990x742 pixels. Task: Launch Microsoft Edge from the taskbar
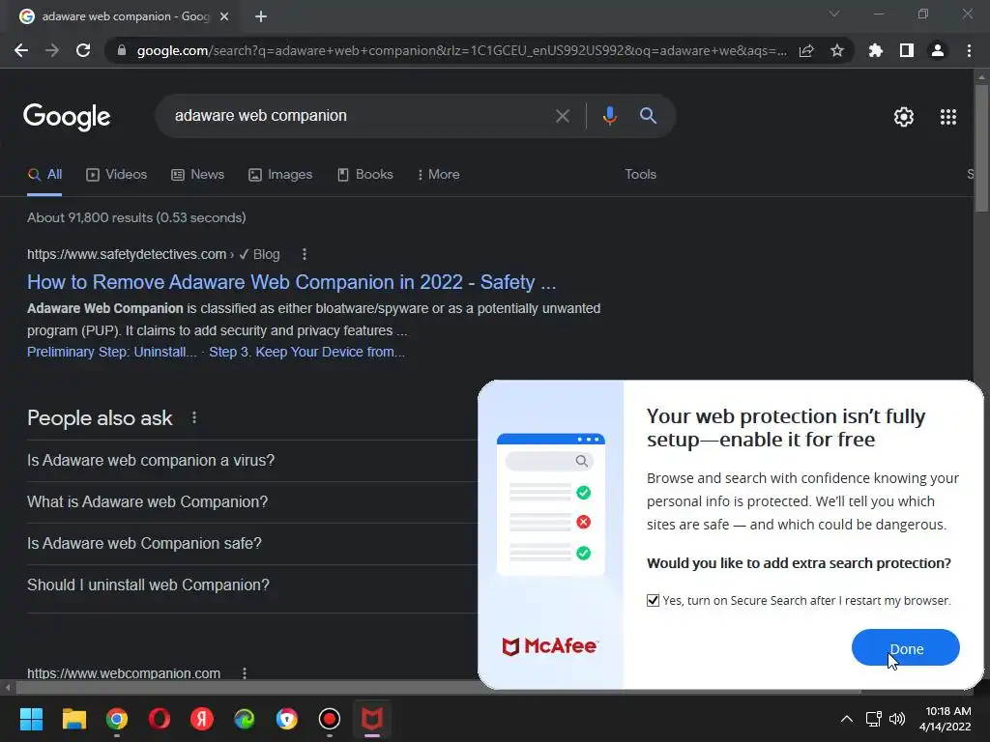click(x=245, y=719)
